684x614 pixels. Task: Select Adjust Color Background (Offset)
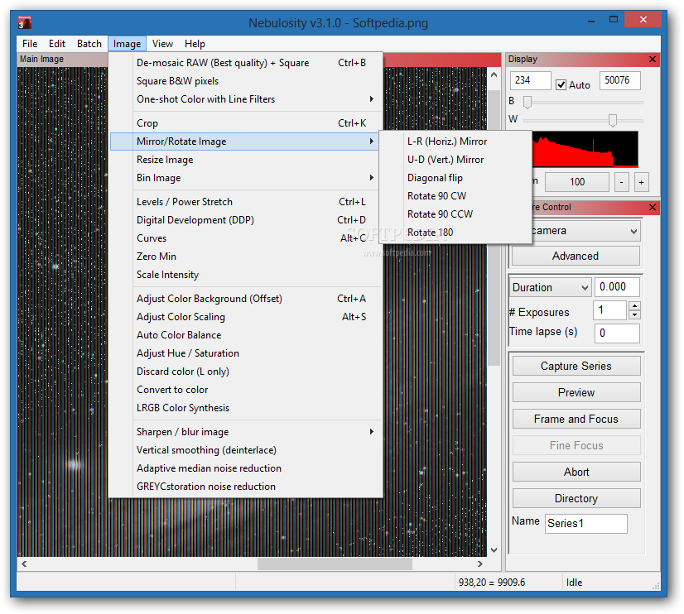pos(245,299)
